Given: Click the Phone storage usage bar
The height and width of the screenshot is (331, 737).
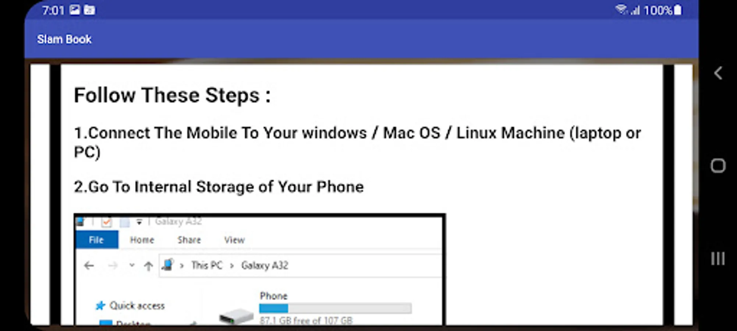Looking at the screenshot, I should [335, 308].
